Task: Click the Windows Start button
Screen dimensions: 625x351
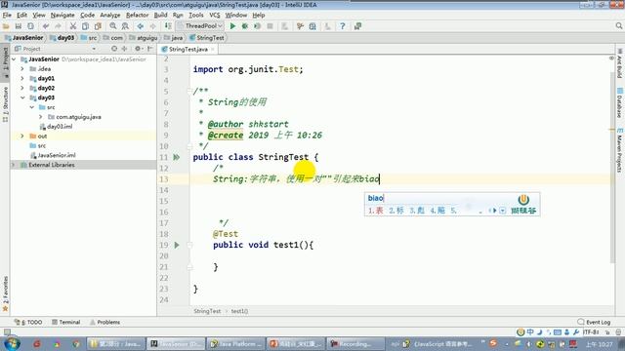Action: [12, 343]
